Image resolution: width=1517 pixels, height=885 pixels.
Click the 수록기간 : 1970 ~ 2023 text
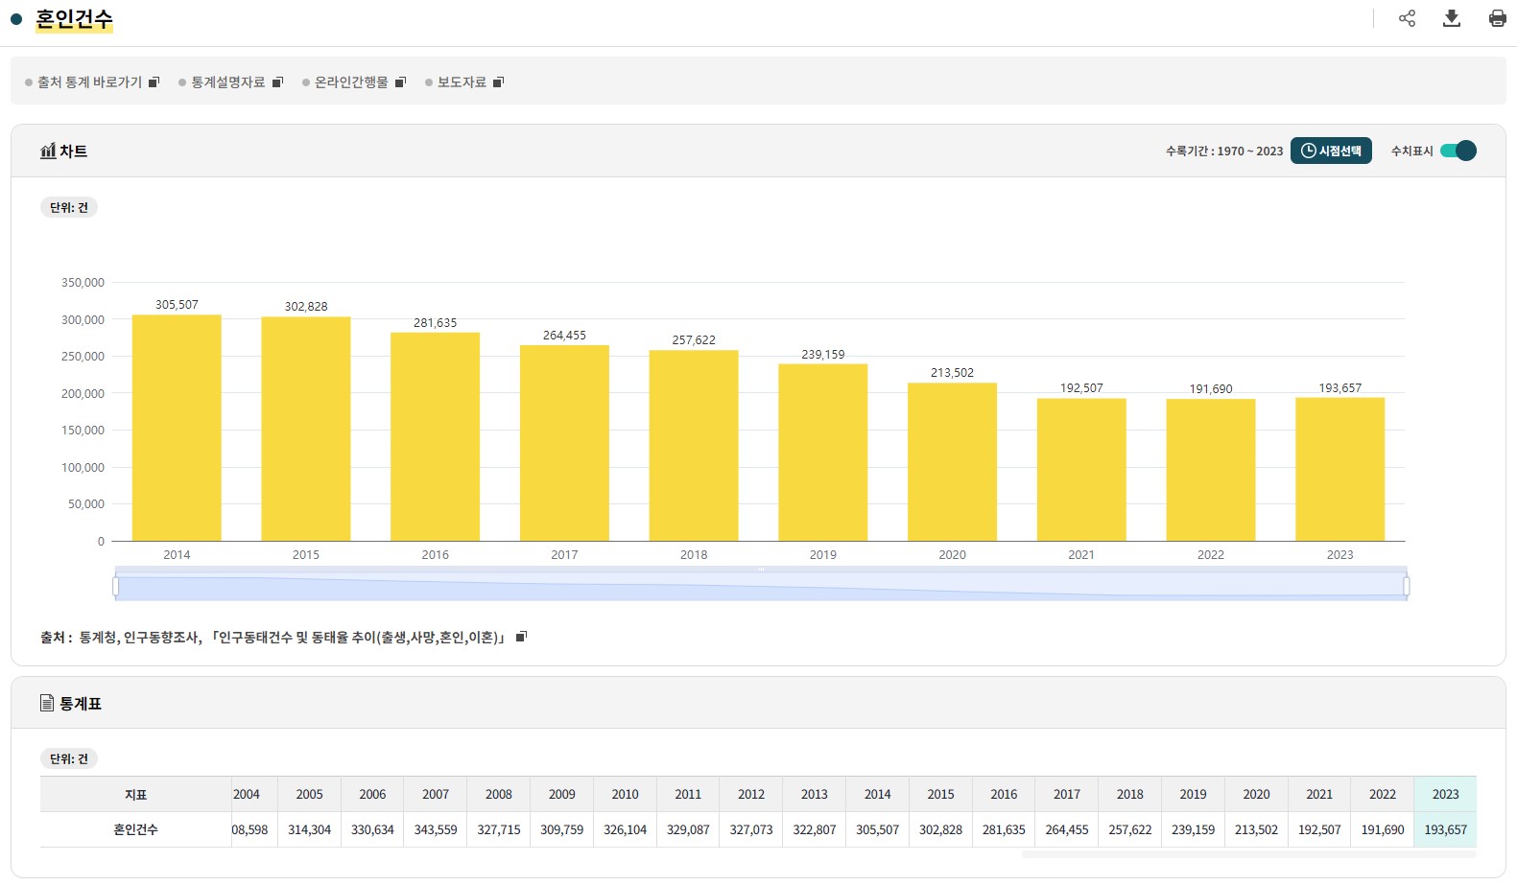coord(1223,151)
